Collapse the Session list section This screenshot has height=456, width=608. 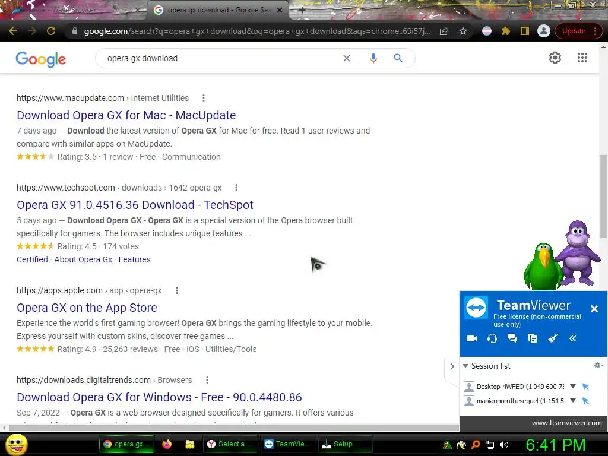(465, 366)
